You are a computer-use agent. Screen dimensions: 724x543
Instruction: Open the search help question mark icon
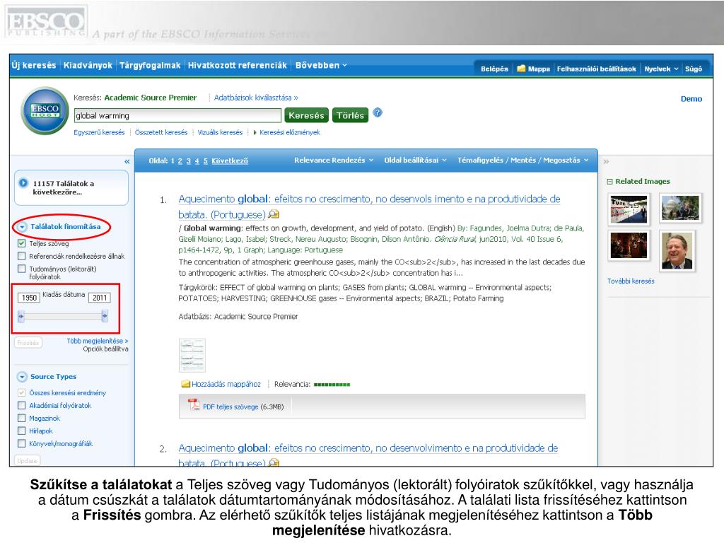point(378,112)
